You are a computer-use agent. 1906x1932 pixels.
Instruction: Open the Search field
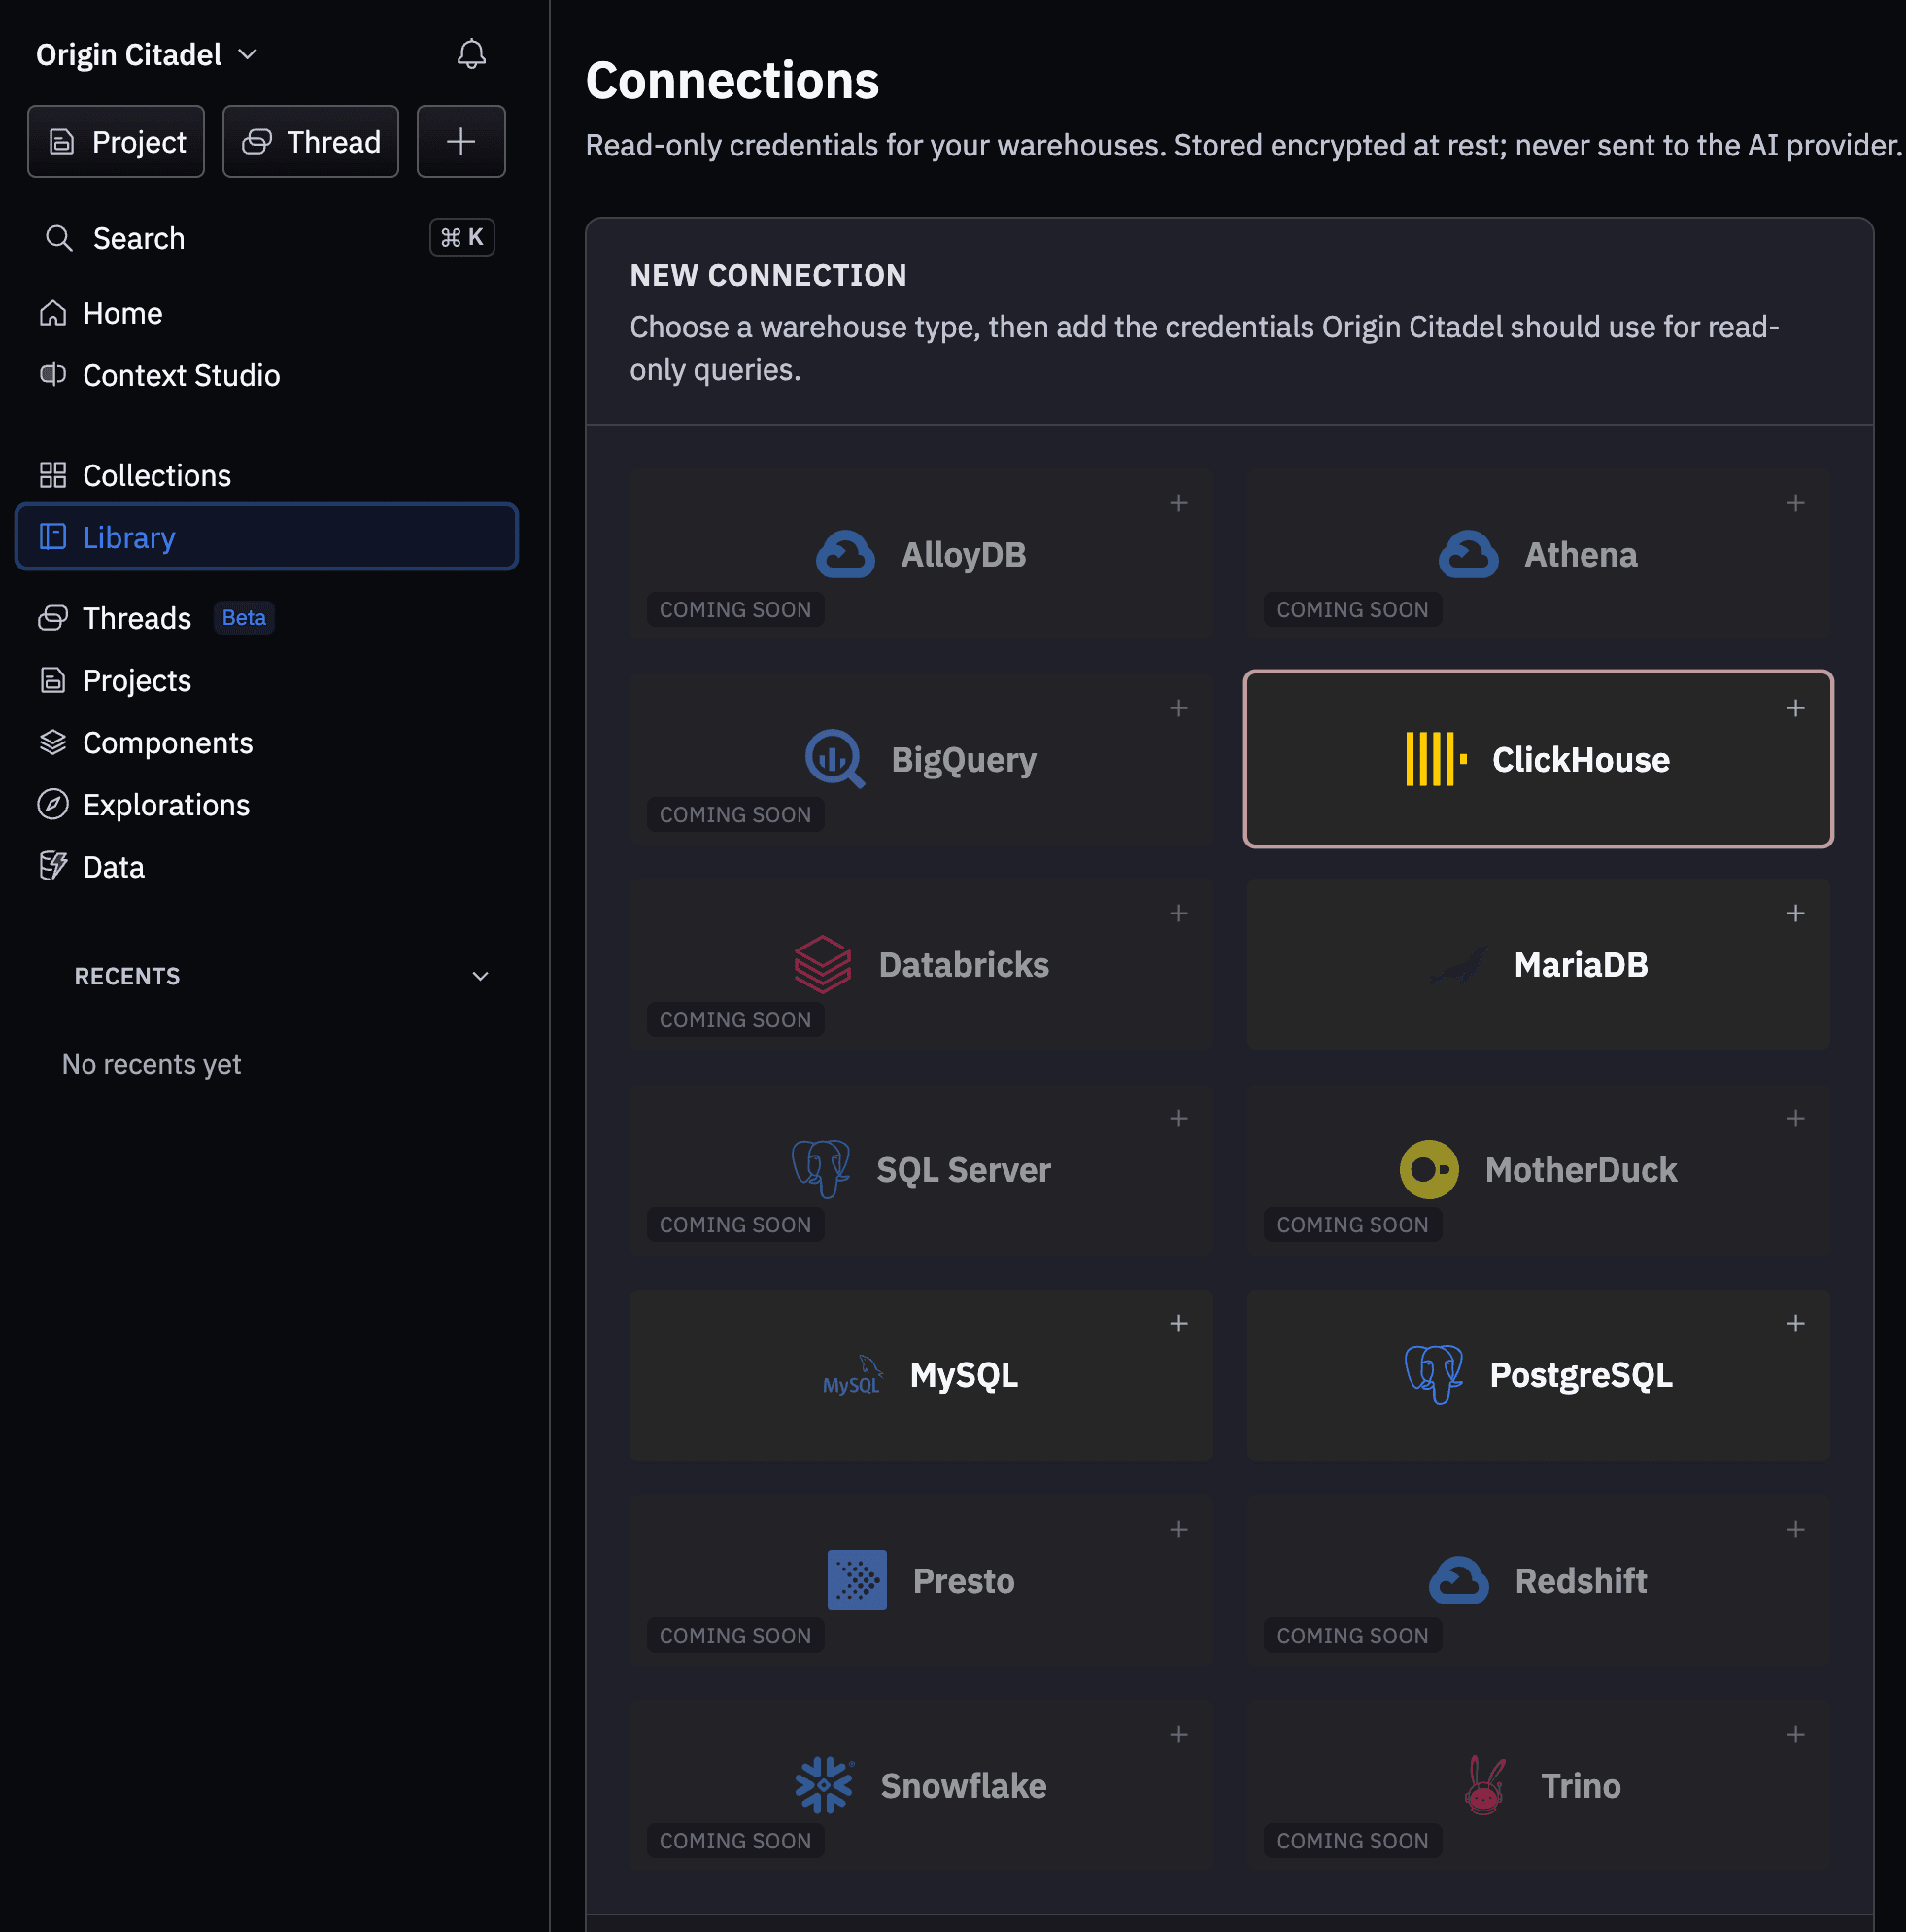pos(267,238)
